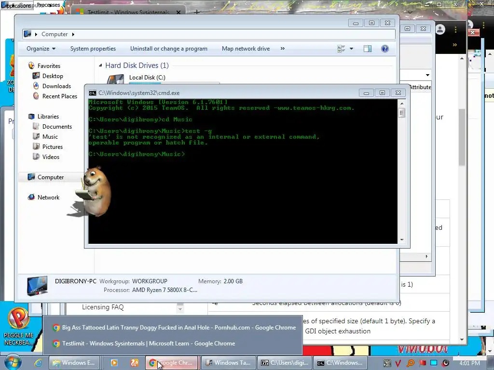Click the computer icon in the address bar
Image resolution: width=494 pixels, height=370 pixels.
pyautogui.click(x=27, y=34)
